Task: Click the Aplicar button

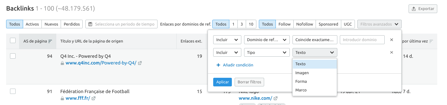Action: pos(223,82)
